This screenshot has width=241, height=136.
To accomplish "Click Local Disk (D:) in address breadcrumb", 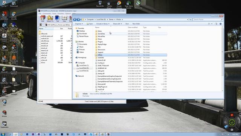I will (101, 20).
